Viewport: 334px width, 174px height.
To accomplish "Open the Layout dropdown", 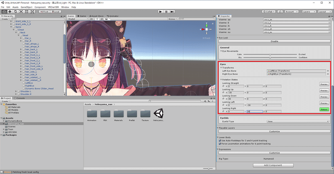I will point(324,12).
